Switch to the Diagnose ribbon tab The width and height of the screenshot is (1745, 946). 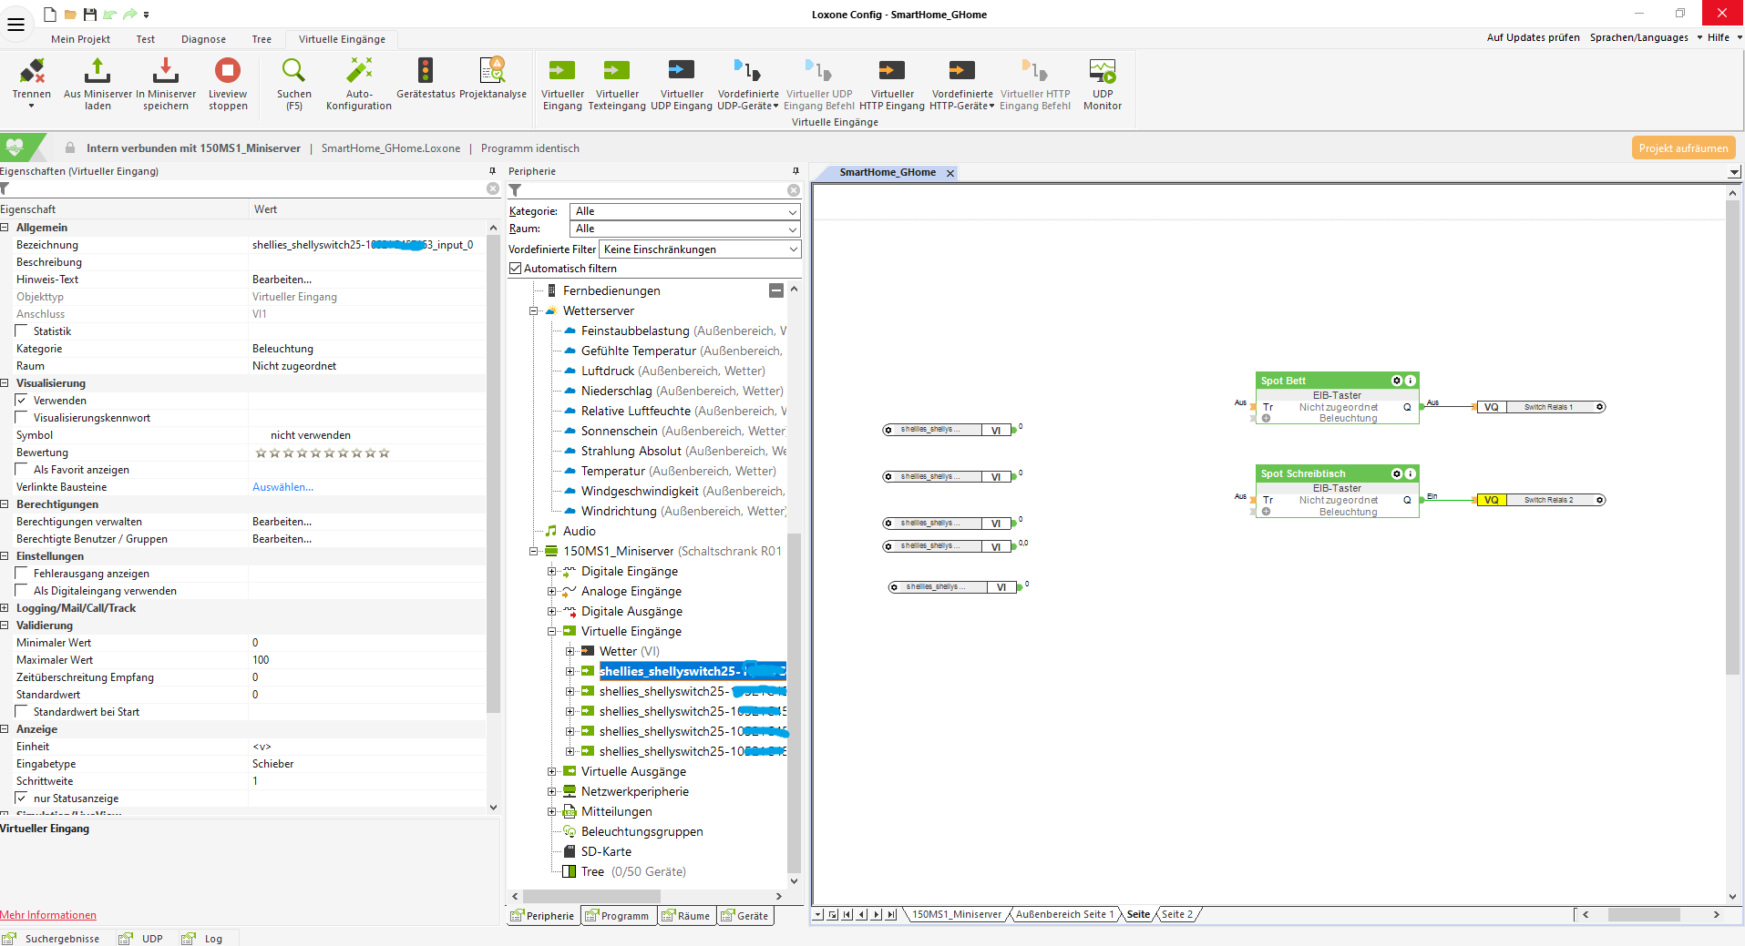[x=203, y=39]
